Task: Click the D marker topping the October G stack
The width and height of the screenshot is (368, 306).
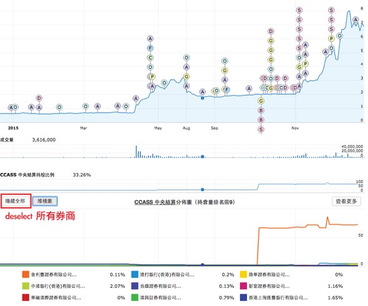Action: (271, 31)
